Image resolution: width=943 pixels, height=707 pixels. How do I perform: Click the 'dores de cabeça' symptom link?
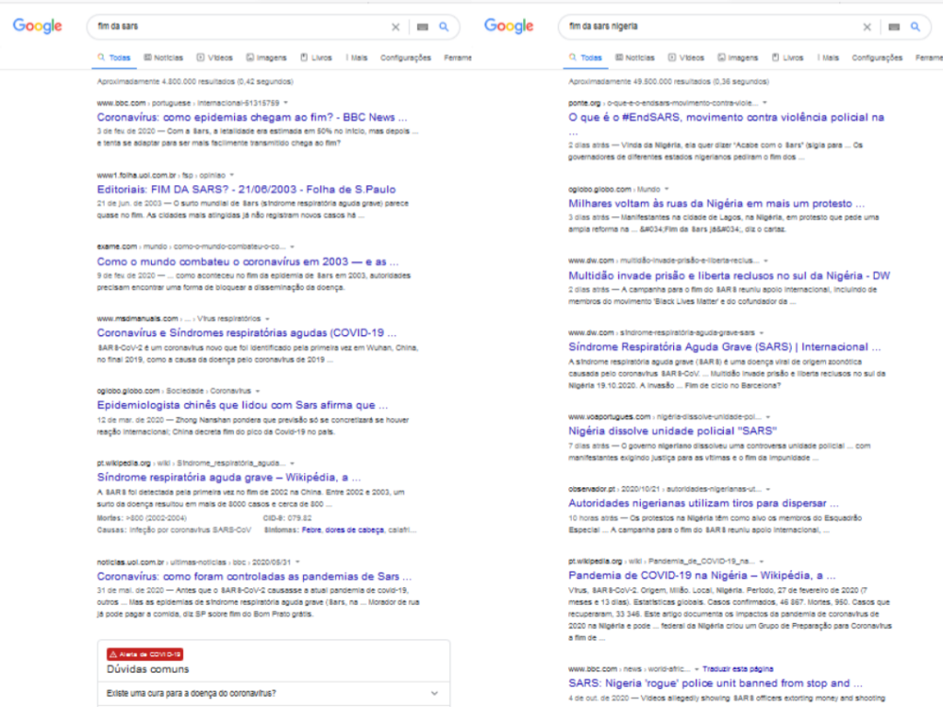(355, 529)
